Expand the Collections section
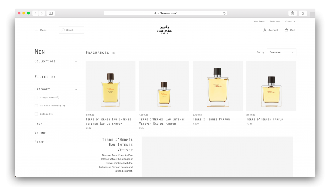The image size is (332, 187). [x=76, y=61]
